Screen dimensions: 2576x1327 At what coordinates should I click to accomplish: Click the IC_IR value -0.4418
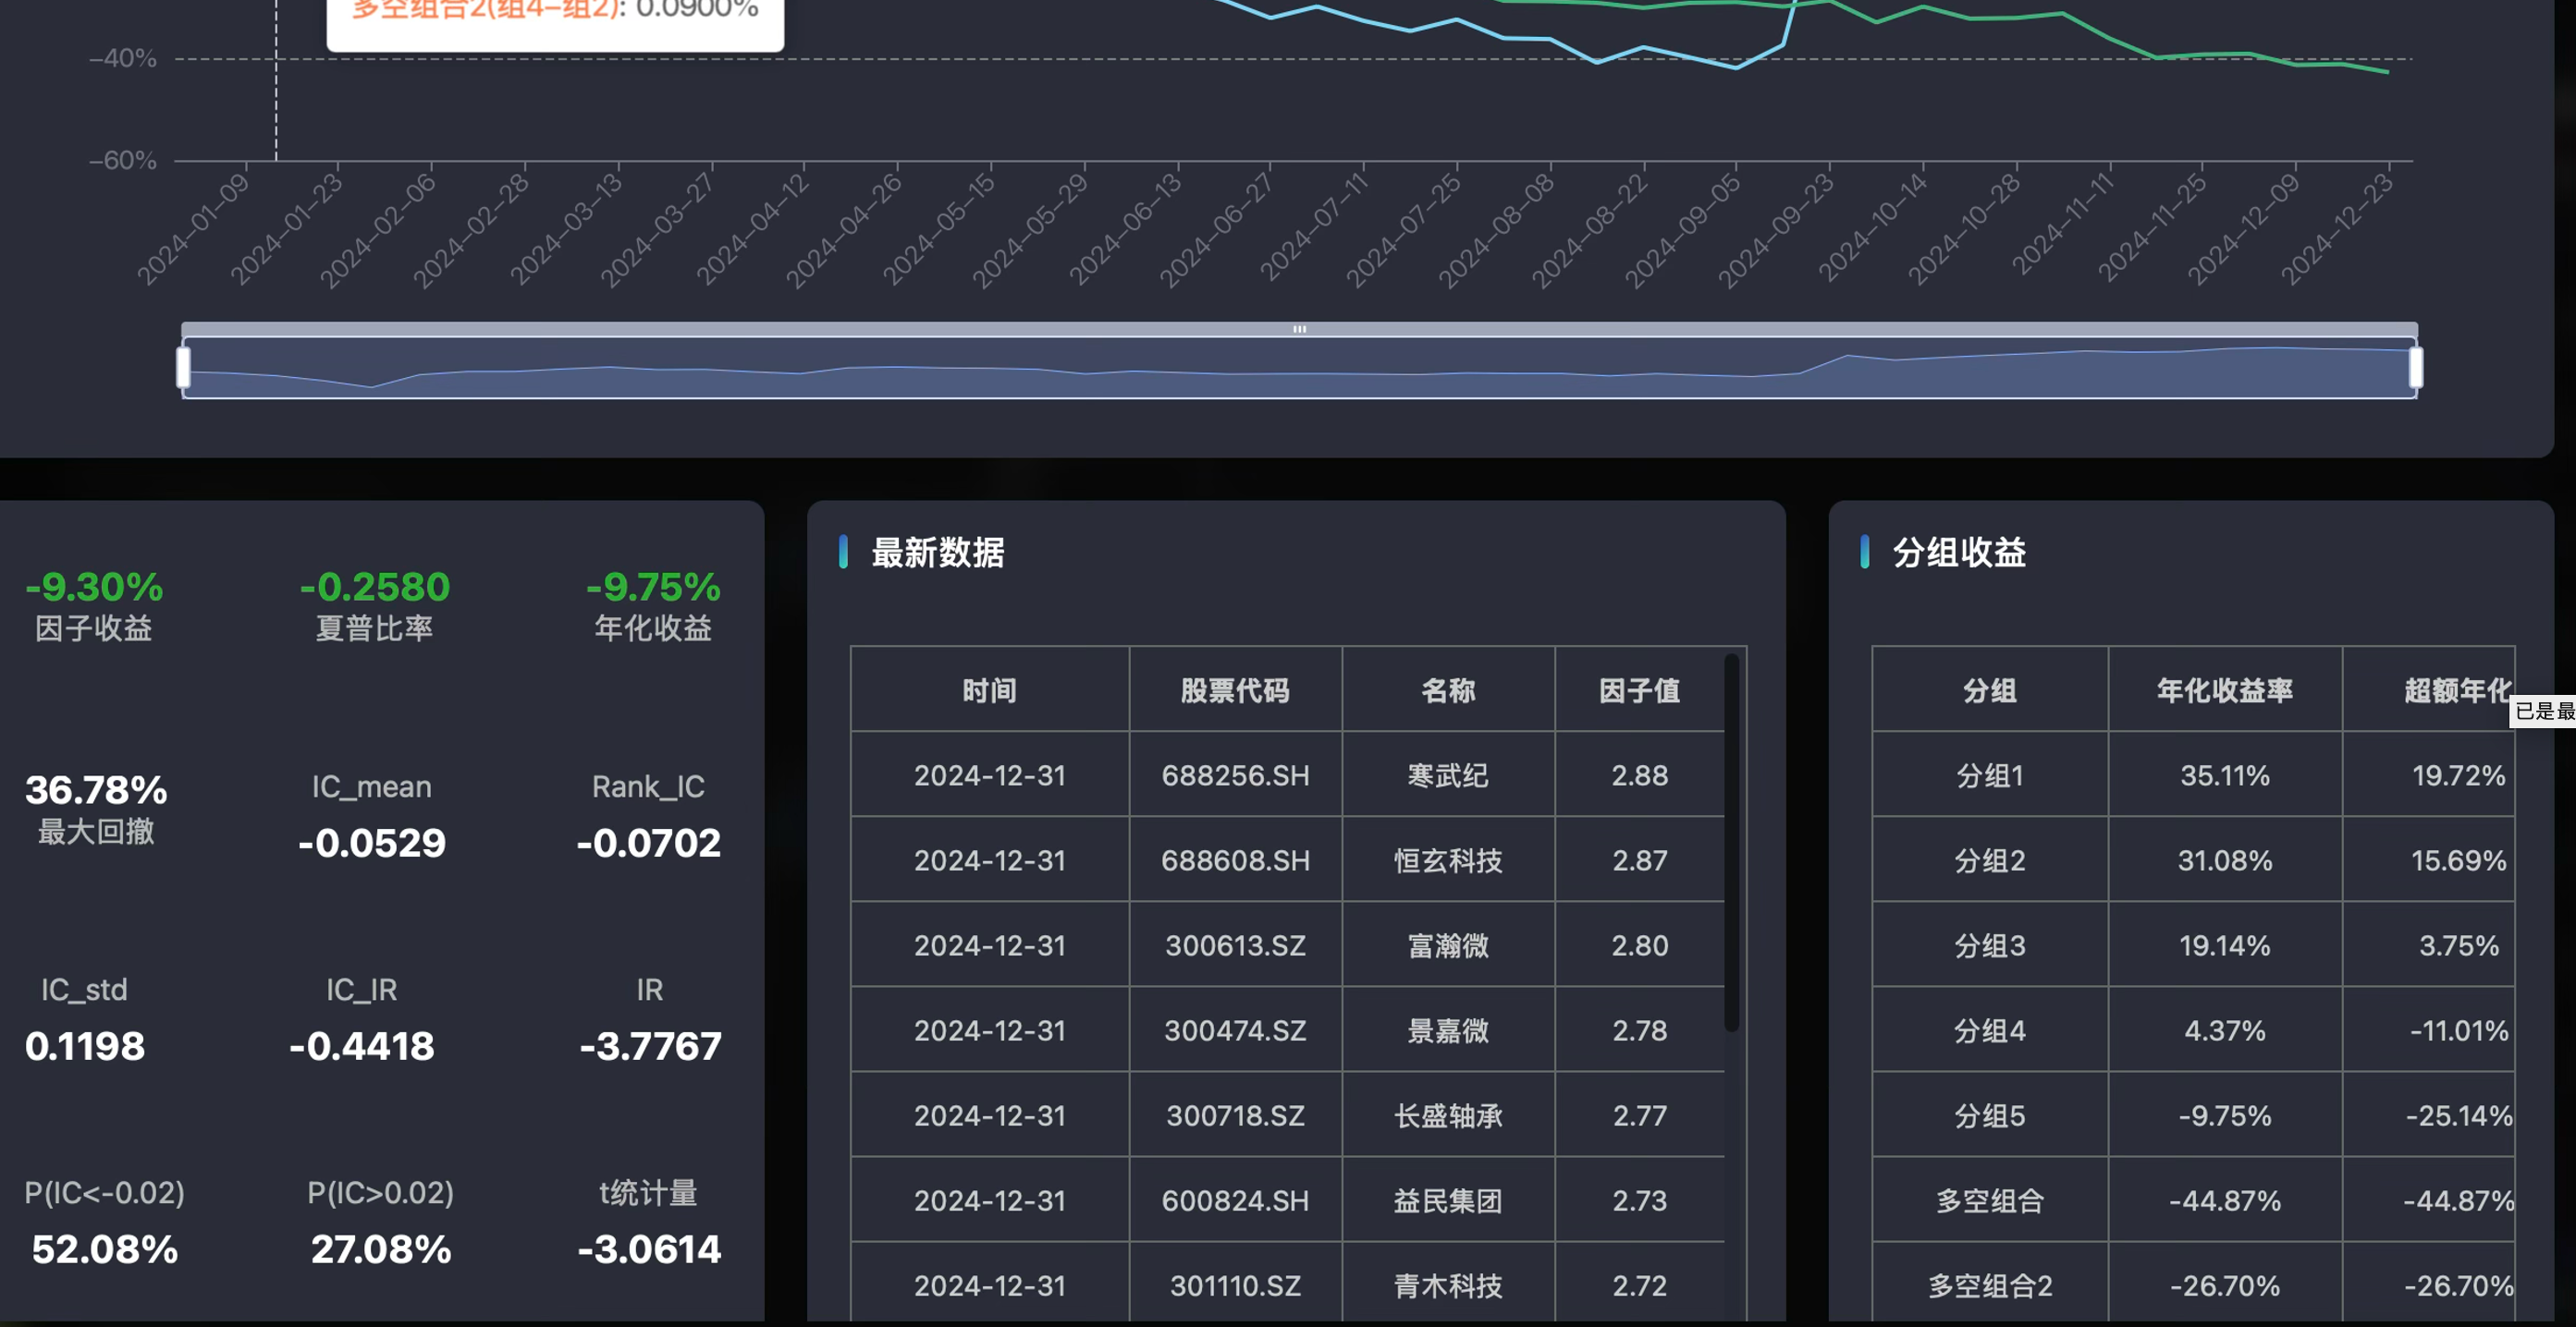coord(361,1045)
